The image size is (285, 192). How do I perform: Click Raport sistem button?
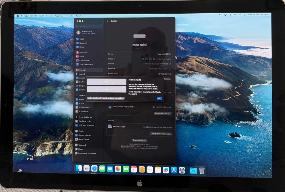click(x=139, y=140)
